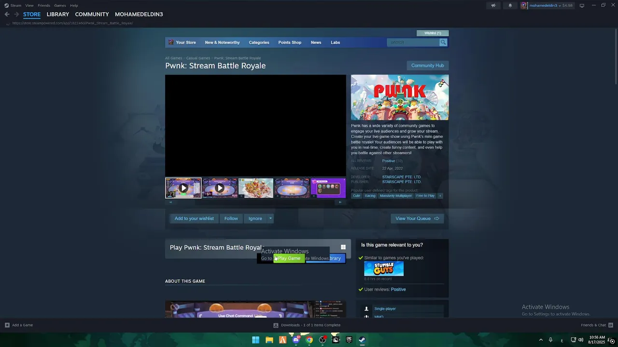Switch to the LIBRARY tab
This screenshot has height=347, width=618.
coord(58,14)
